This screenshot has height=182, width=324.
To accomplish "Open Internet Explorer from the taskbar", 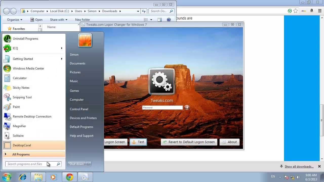I will (23, 177).
